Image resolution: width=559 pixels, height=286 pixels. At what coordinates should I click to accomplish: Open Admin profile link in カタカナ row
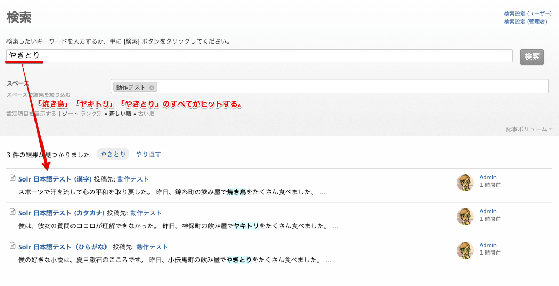[487, 211]
